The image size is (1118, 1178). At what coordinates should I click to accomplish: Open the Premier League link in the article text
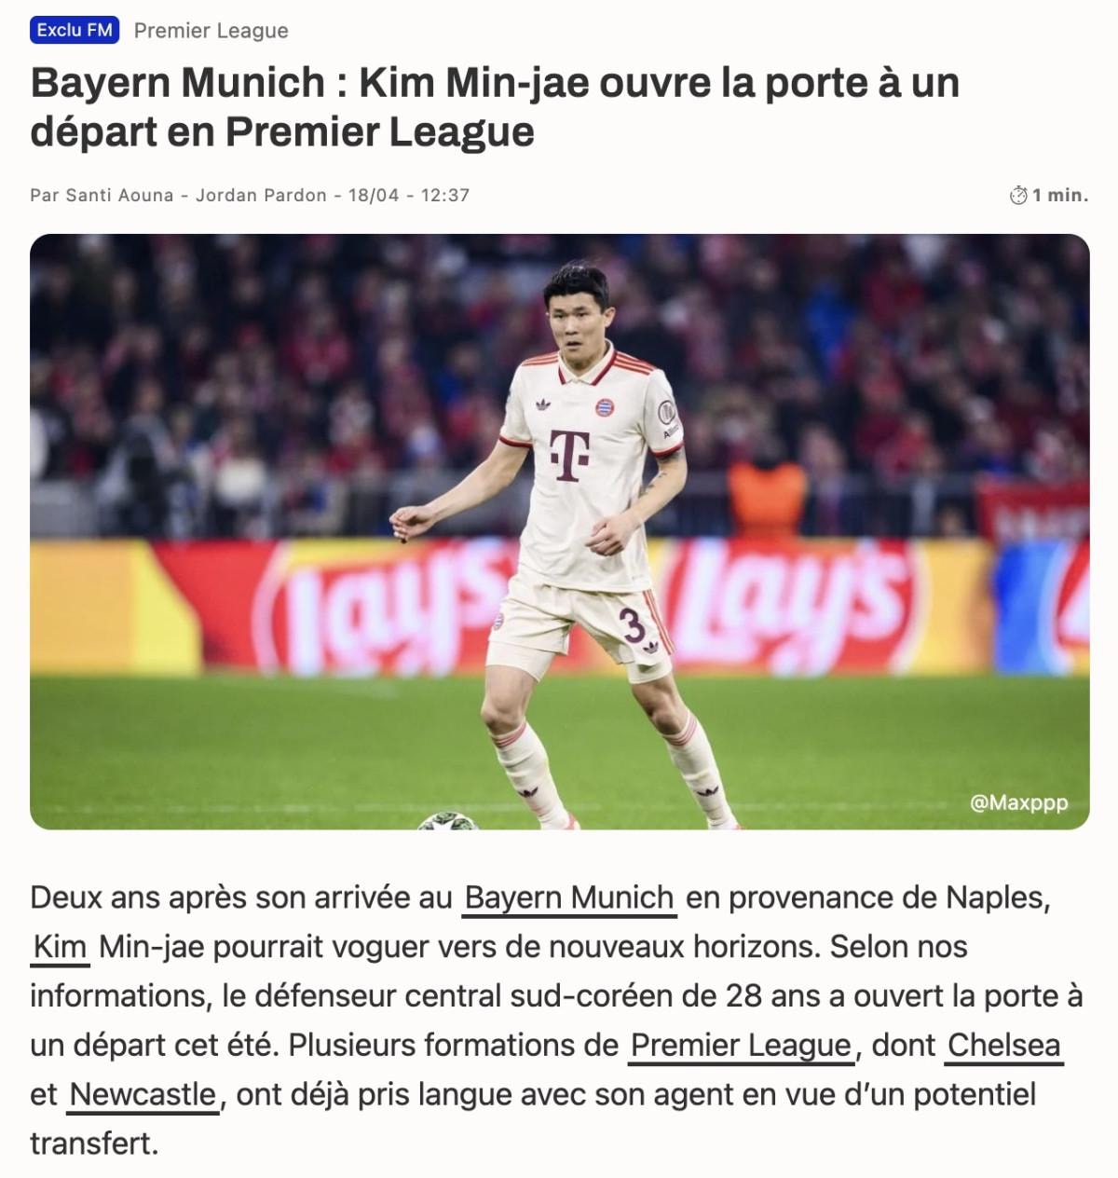(x=741, y=1045)
